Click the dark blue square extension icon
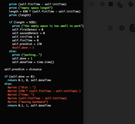This screenshot has height=124, width=135. [x=111, y=4]
